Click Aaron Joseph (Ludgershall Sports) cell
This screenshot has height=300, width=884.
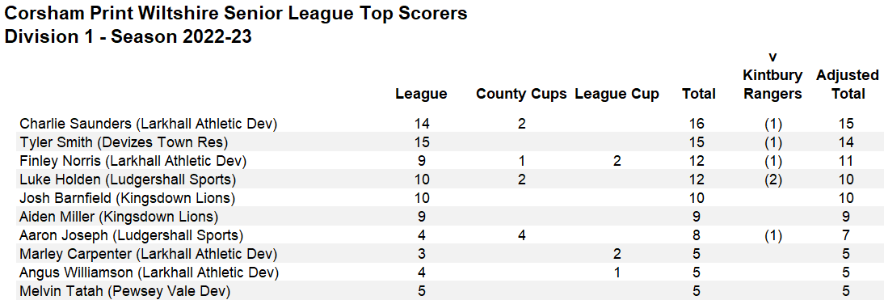(x=131, y=235)
